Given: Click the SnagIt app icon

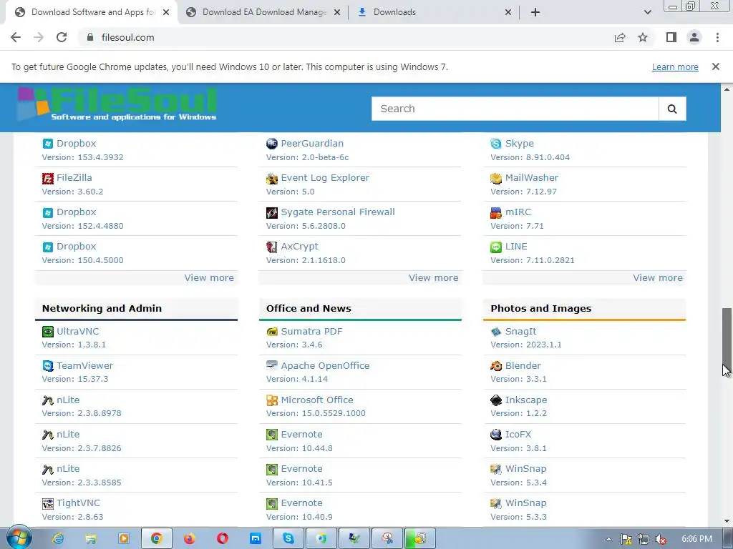Looking at the screenshot, I should [x=496, y=332].
